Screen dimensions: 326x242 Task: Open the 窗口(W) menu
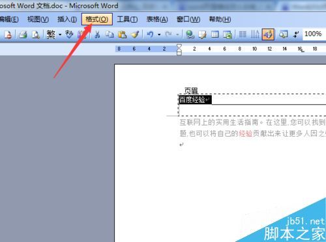point(188,20)
